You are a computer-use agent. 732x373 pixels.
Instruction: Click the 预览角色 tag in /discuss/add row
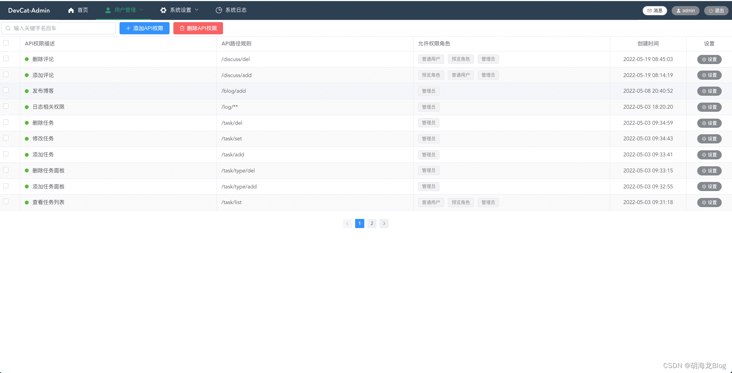tap(431, 75)
